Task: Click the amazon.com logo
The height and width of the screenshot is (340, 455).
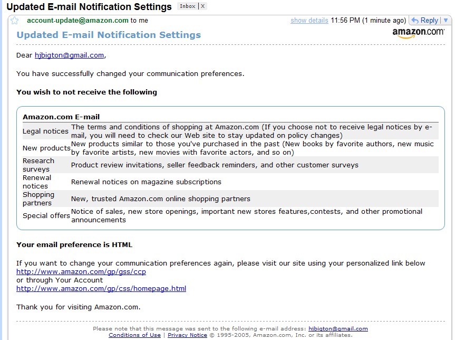Action: (418, 33)
